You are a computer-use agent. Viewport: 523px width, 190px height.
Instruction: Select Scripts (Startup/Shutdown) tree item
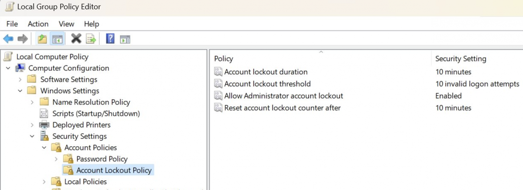[x=96, y=114]
